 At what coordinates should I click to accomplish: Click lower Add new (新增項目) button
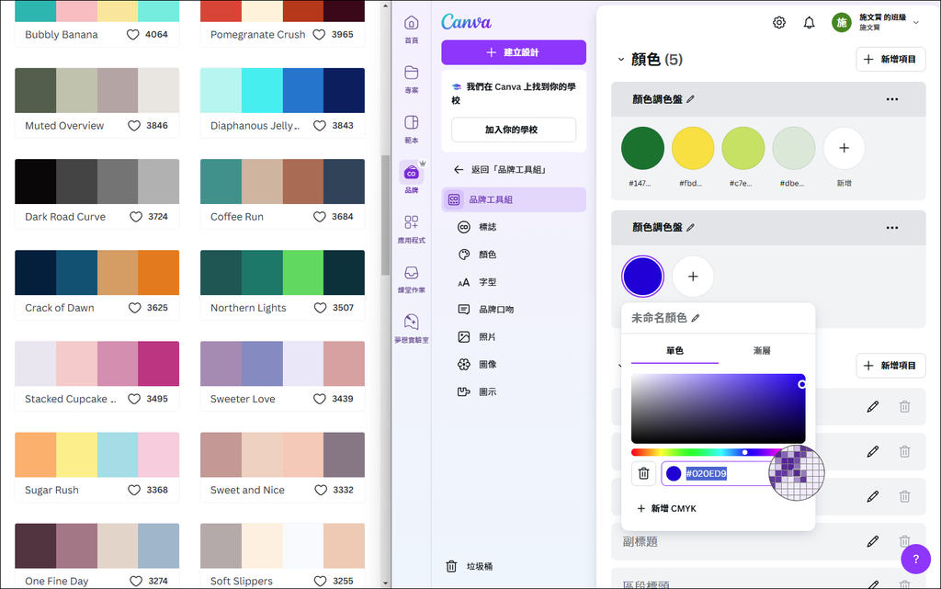[890, 366]
